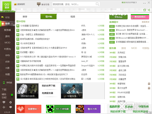Image resolution: width=152 pixels, height=114 pixels.
Task: Switch to the 视频 tab
Action: pyautogui.click(x=73, y=17)
